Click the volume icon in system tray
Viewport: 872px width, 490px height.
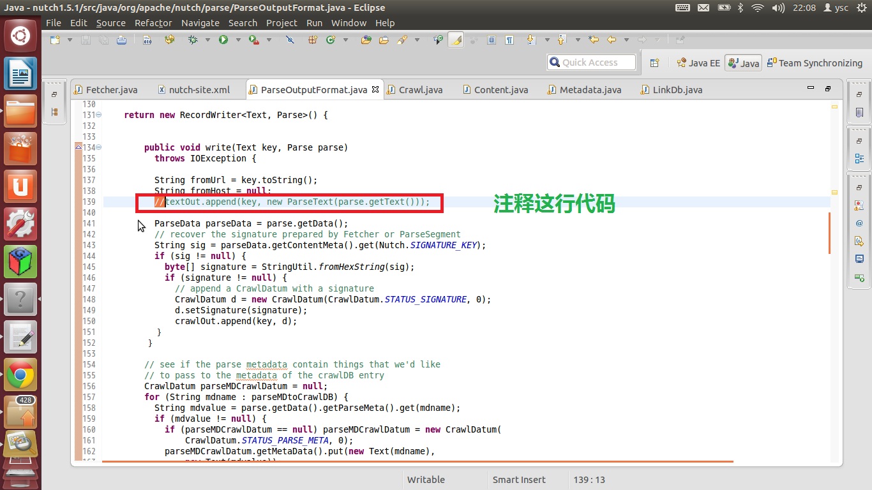[x=778, y=8]
